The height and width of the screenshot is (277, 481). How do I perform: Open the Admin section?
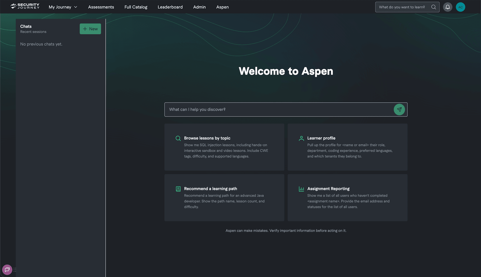click(x=199, y=7)
